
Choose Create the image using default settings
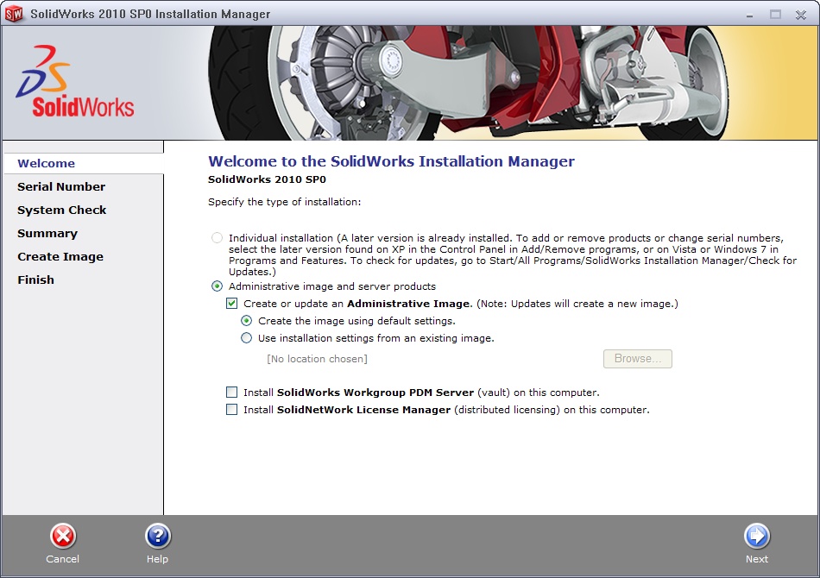[246, 321]
